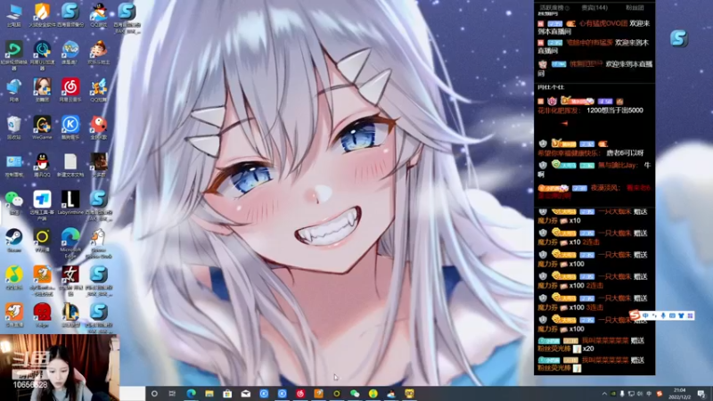Open soft keyboard on Sogou input bar
The width and height of the screenshot is (713, 401).
pos(672,315)
